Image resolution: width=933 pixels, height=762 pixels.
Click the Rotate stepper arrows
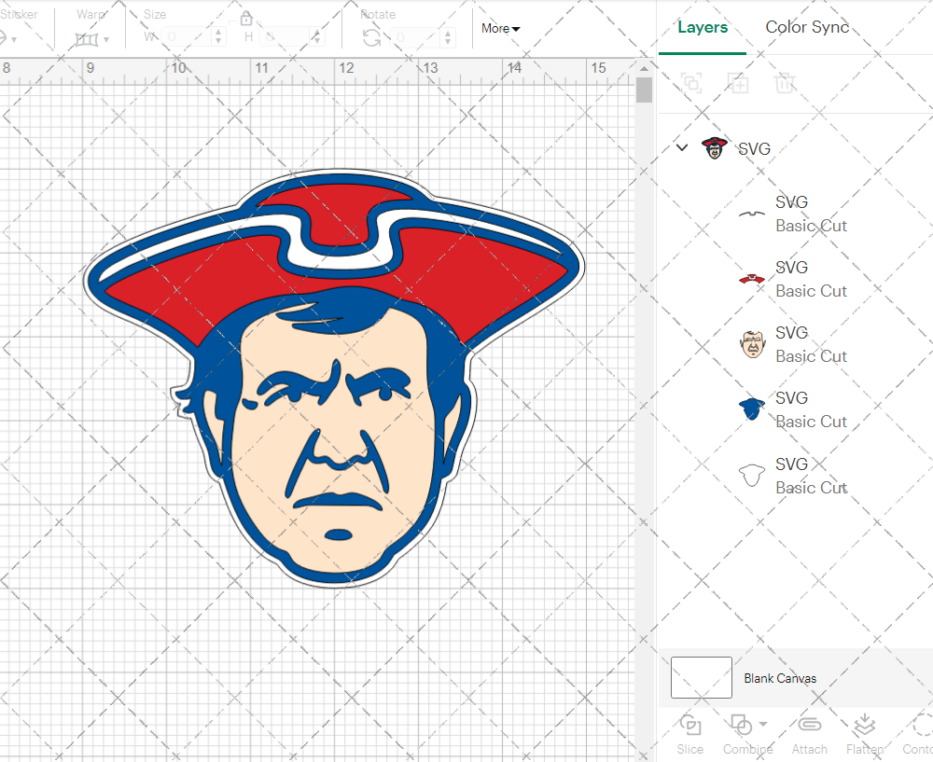coord(448,37)
